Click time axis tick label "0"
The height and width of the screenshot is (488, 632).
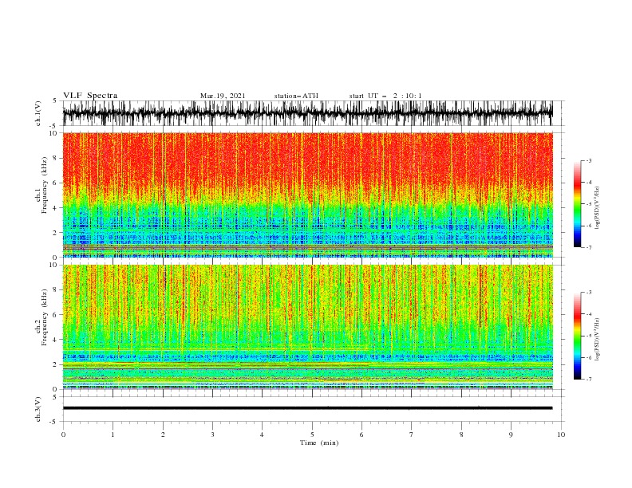63,435
